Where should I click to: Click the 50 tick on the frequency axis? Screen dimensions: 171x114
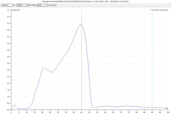[89, 112]
